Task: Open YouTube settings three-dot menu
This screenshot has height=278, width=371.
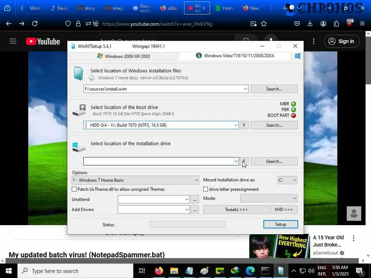Action: pos(314,41)
